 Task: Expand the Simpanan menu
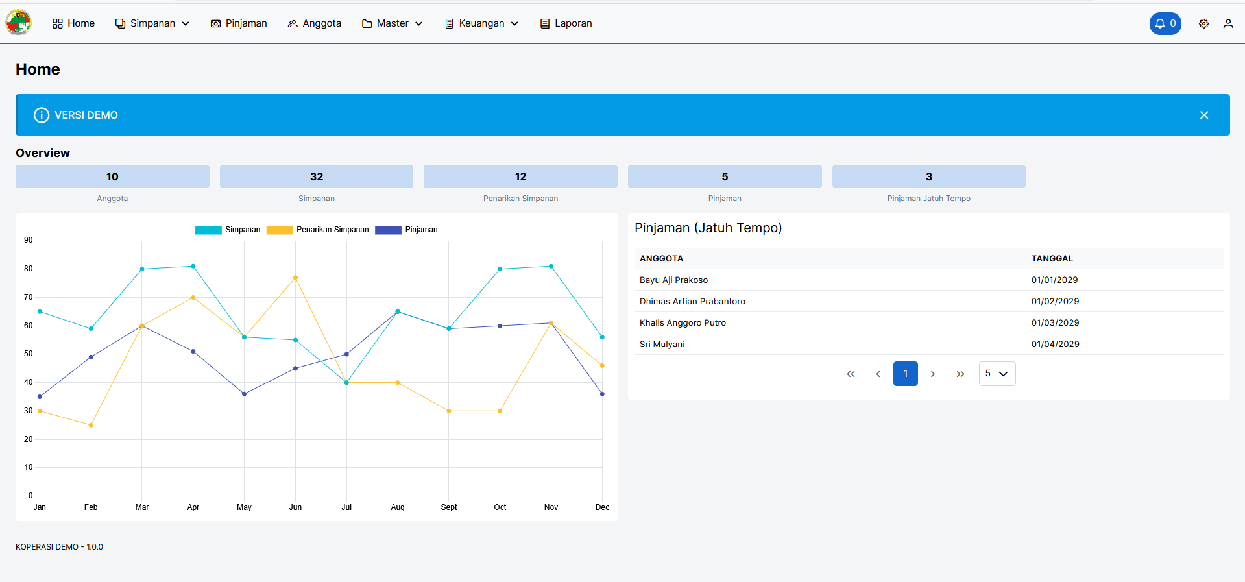[152, 23]
